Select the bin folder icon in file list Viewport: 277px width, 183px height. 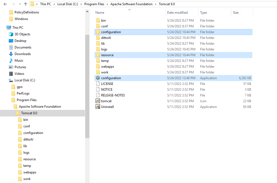tap(98, 21)
